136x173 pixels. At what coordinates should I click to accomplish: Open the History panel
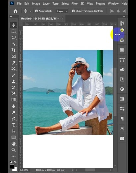(x=122, y=23)
